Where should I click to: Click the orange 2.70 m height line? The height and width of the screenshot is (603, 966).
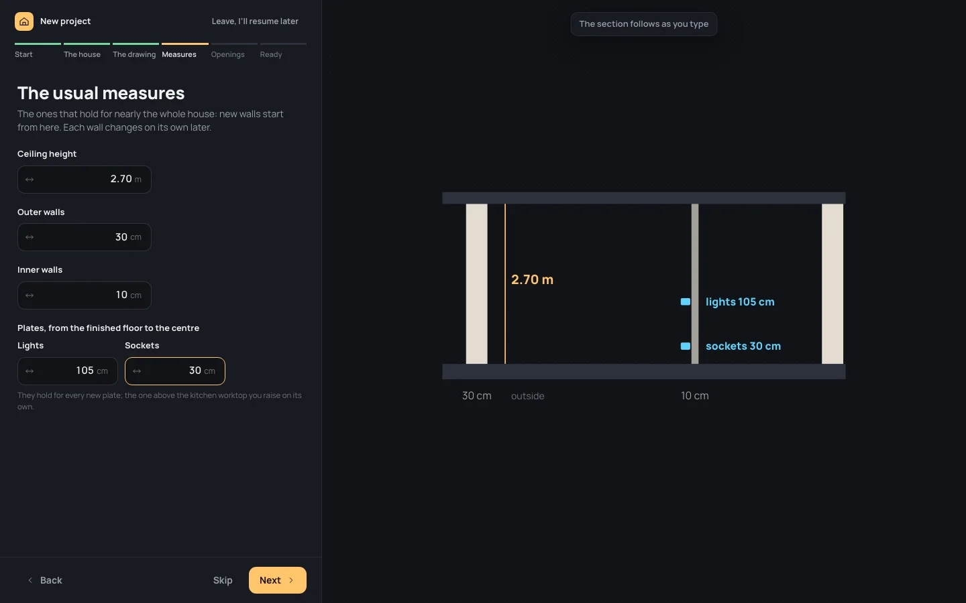coord(505,284)
